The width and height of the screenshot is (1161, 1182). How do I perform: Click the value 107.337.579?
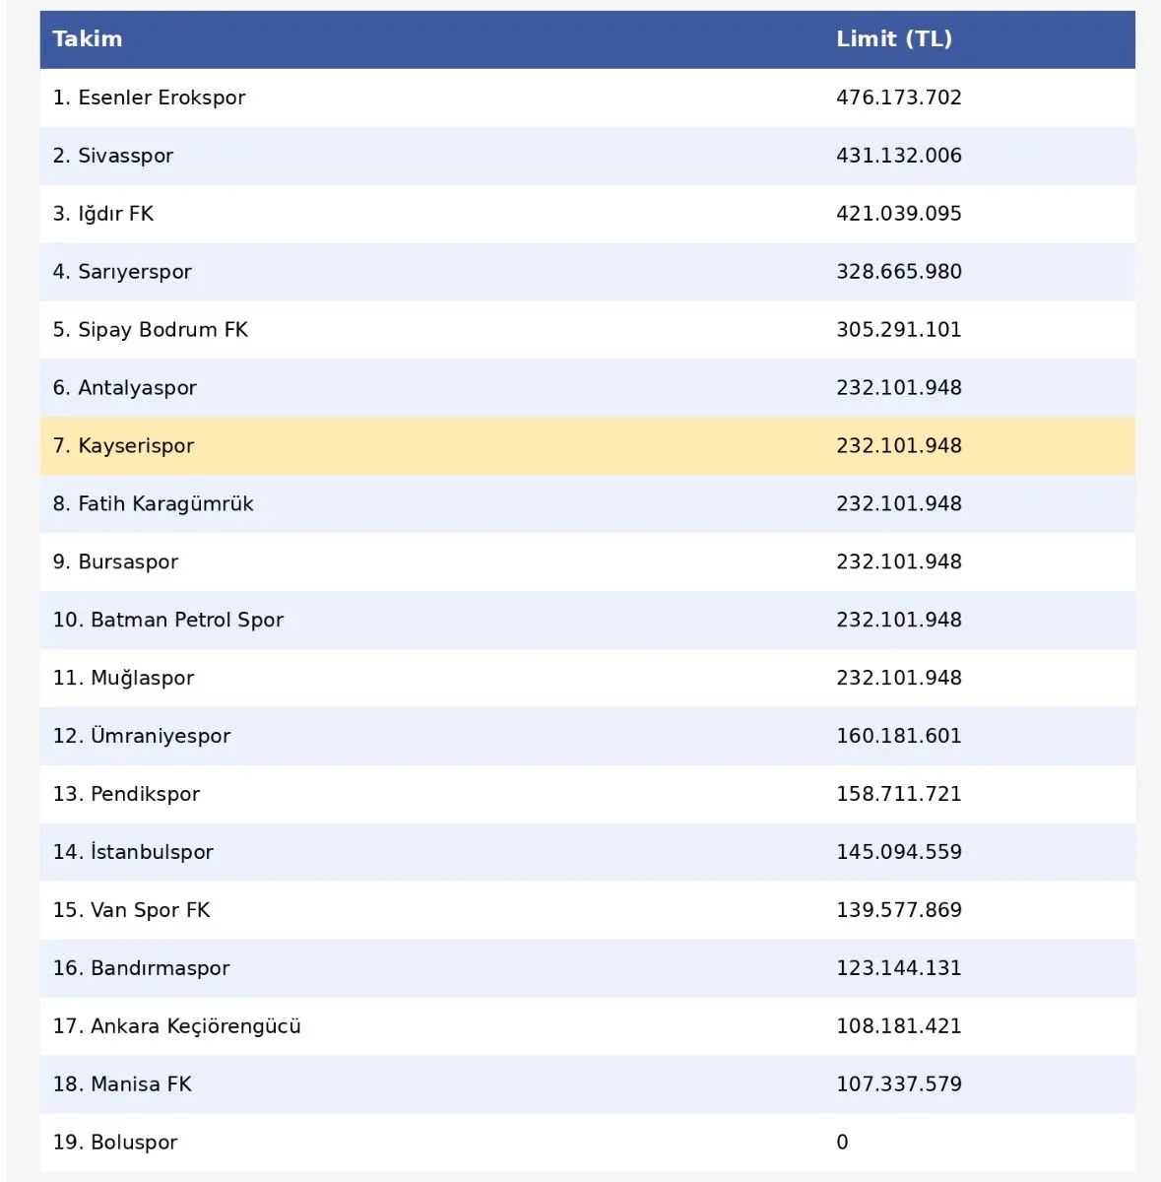click(898, 1084)
